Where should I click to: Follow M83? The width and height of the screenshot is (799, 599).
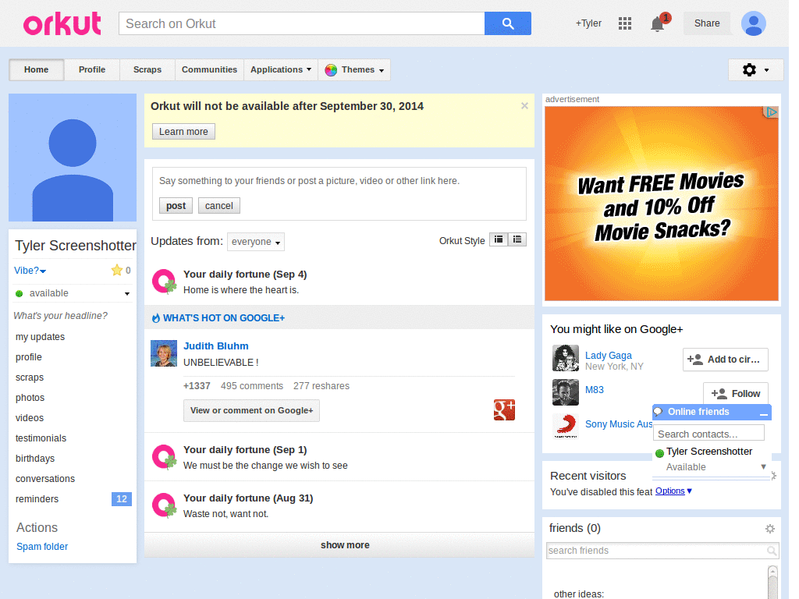tap(736, 394)
